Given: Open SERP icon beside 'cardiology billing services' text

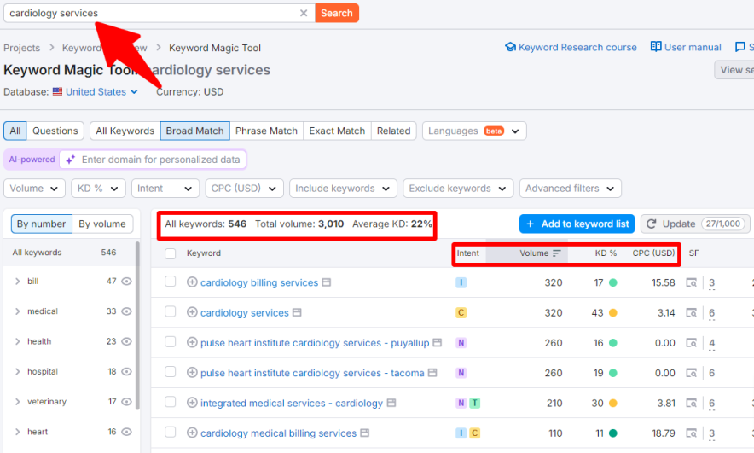Looking at the screenshot, I should tap(327, 282).
